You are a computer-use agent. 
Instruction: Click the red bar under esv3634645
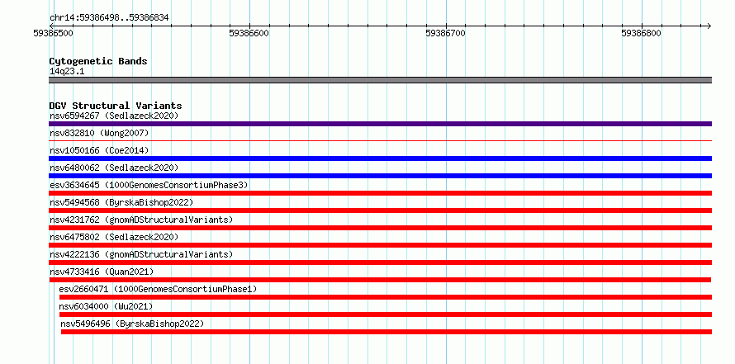coord(380,193)
